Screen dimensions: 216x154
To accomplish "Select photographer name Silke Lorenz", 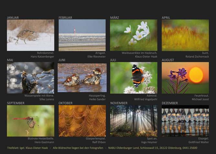I will coord(47,99).
